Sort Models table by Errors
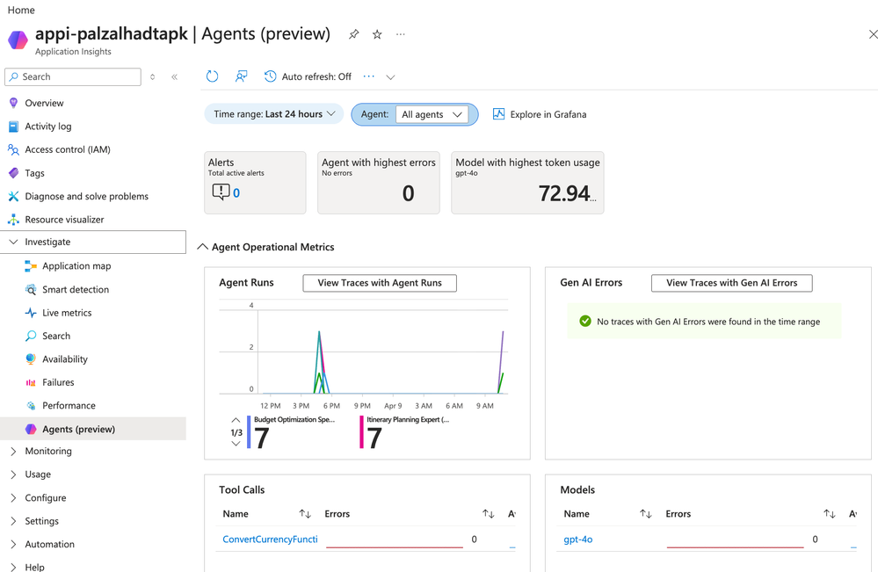The height and width of the screenshot is (572, 878). click(x=830, y=514)
